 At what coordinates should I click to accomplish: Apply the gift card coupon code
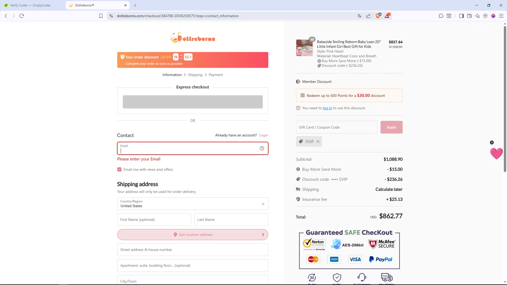point(391,127)
